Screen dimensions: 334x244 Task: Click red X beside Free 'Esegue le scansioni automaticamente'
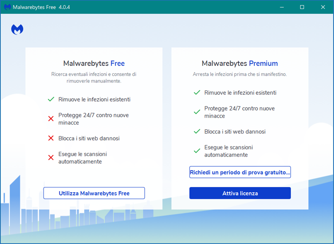(51, 158)
